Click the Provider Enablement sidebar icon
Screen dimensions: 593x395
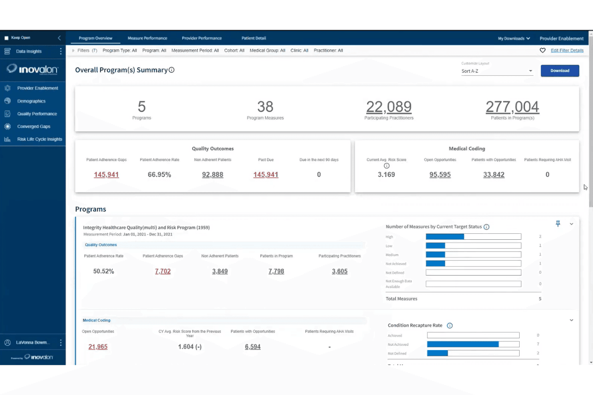click(x=7, y=88)
